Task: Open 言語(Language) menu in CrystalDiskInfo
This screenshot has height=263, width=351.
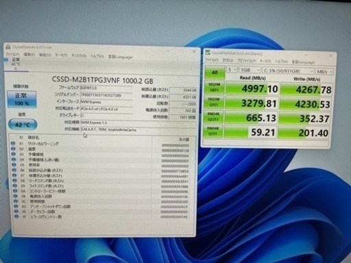Action: click(x=121, y=57)
